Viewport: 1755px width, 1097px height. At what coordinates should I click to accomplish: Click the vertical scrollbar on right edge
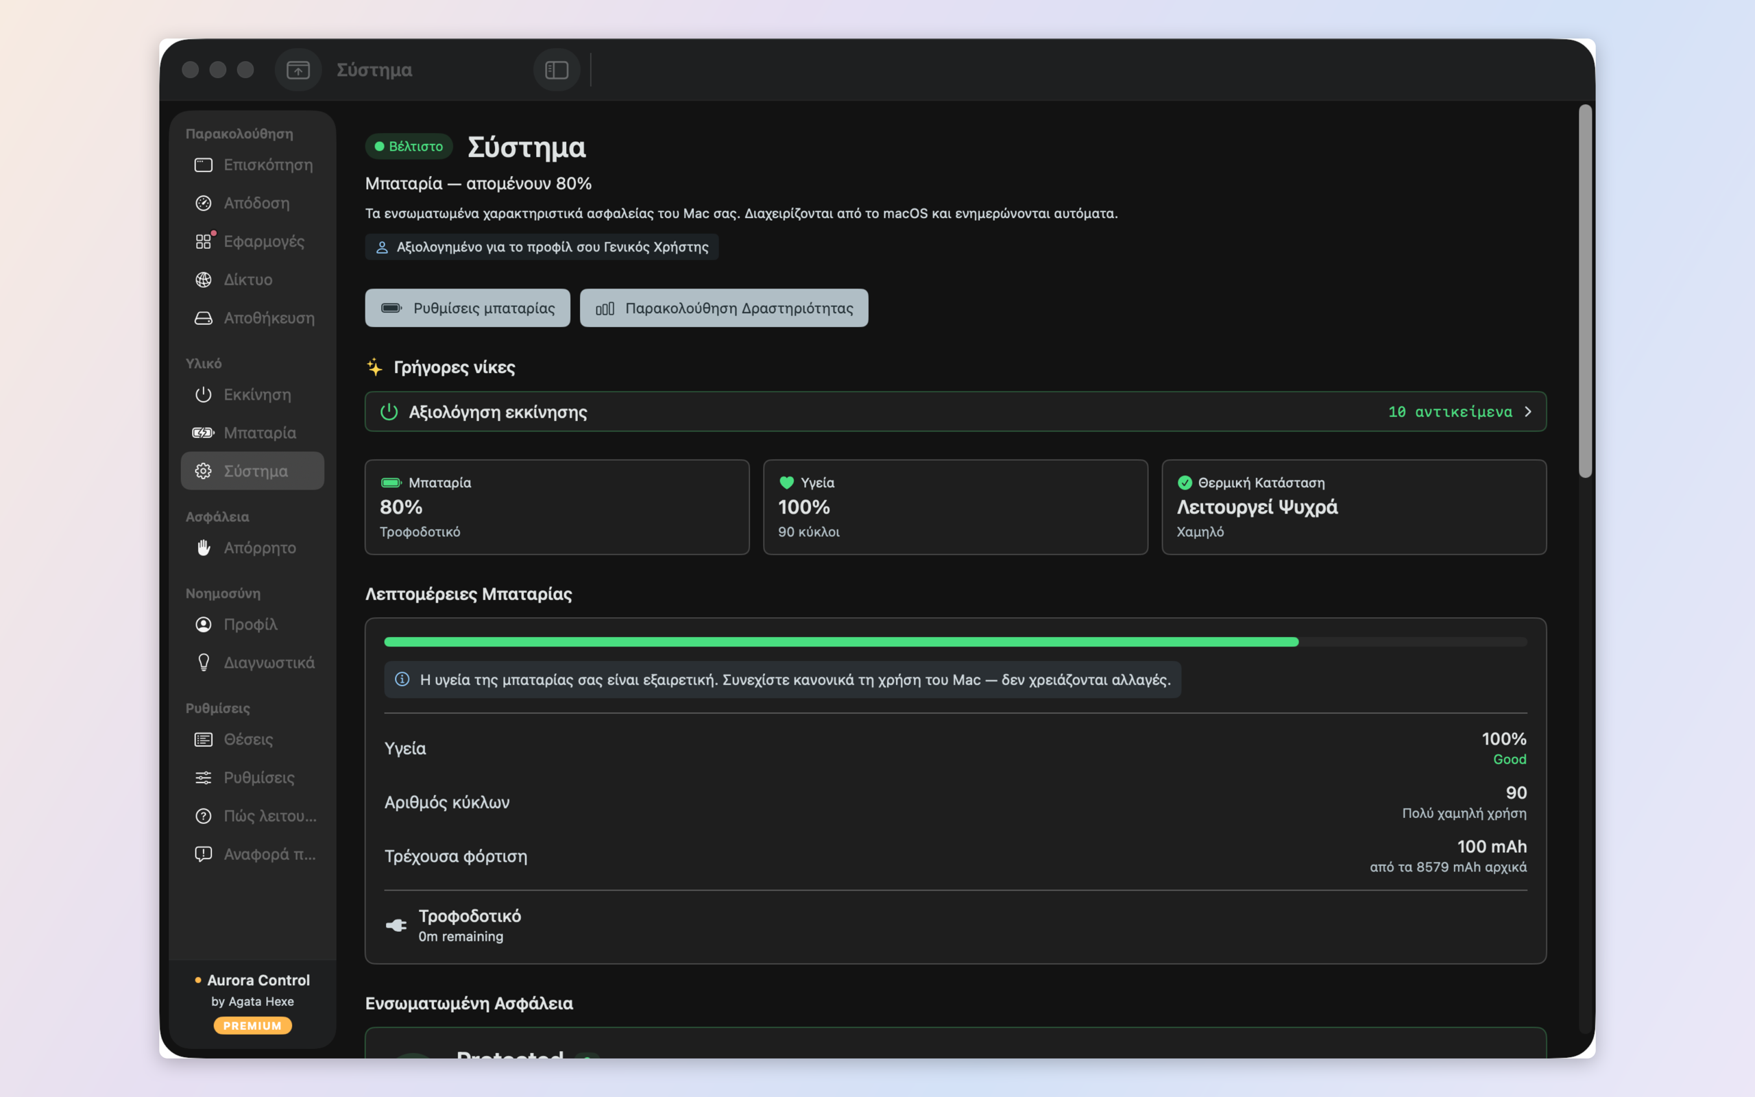(1585, 291)
